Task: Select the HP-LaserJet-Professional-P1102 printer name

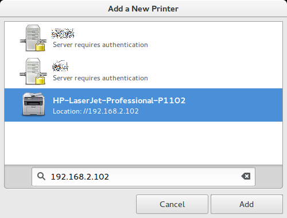Action: [x=119, y=100]
